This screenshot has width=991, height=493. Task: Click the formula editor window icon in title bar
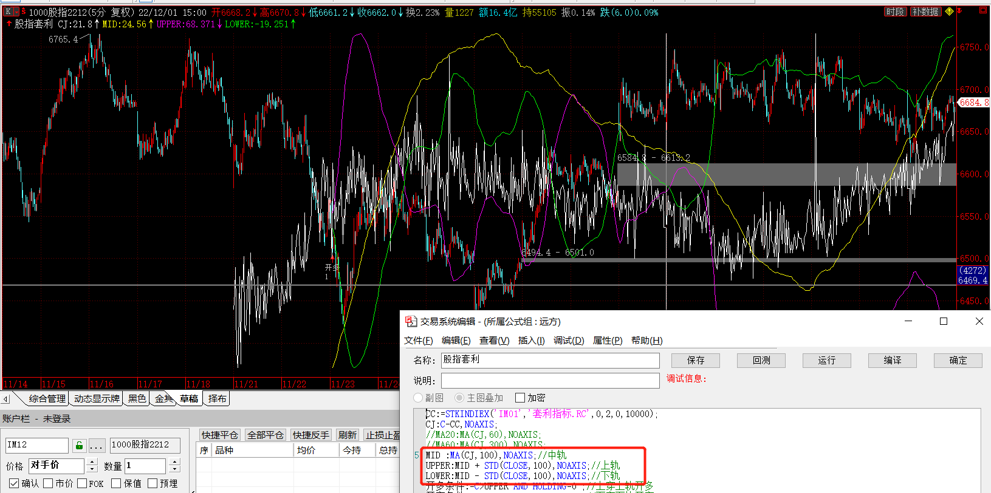coord(411,321)
